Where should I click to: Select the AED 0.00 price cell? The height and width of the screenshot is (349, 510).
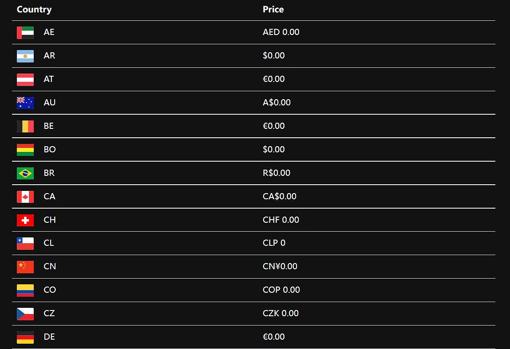coord(281,32)
